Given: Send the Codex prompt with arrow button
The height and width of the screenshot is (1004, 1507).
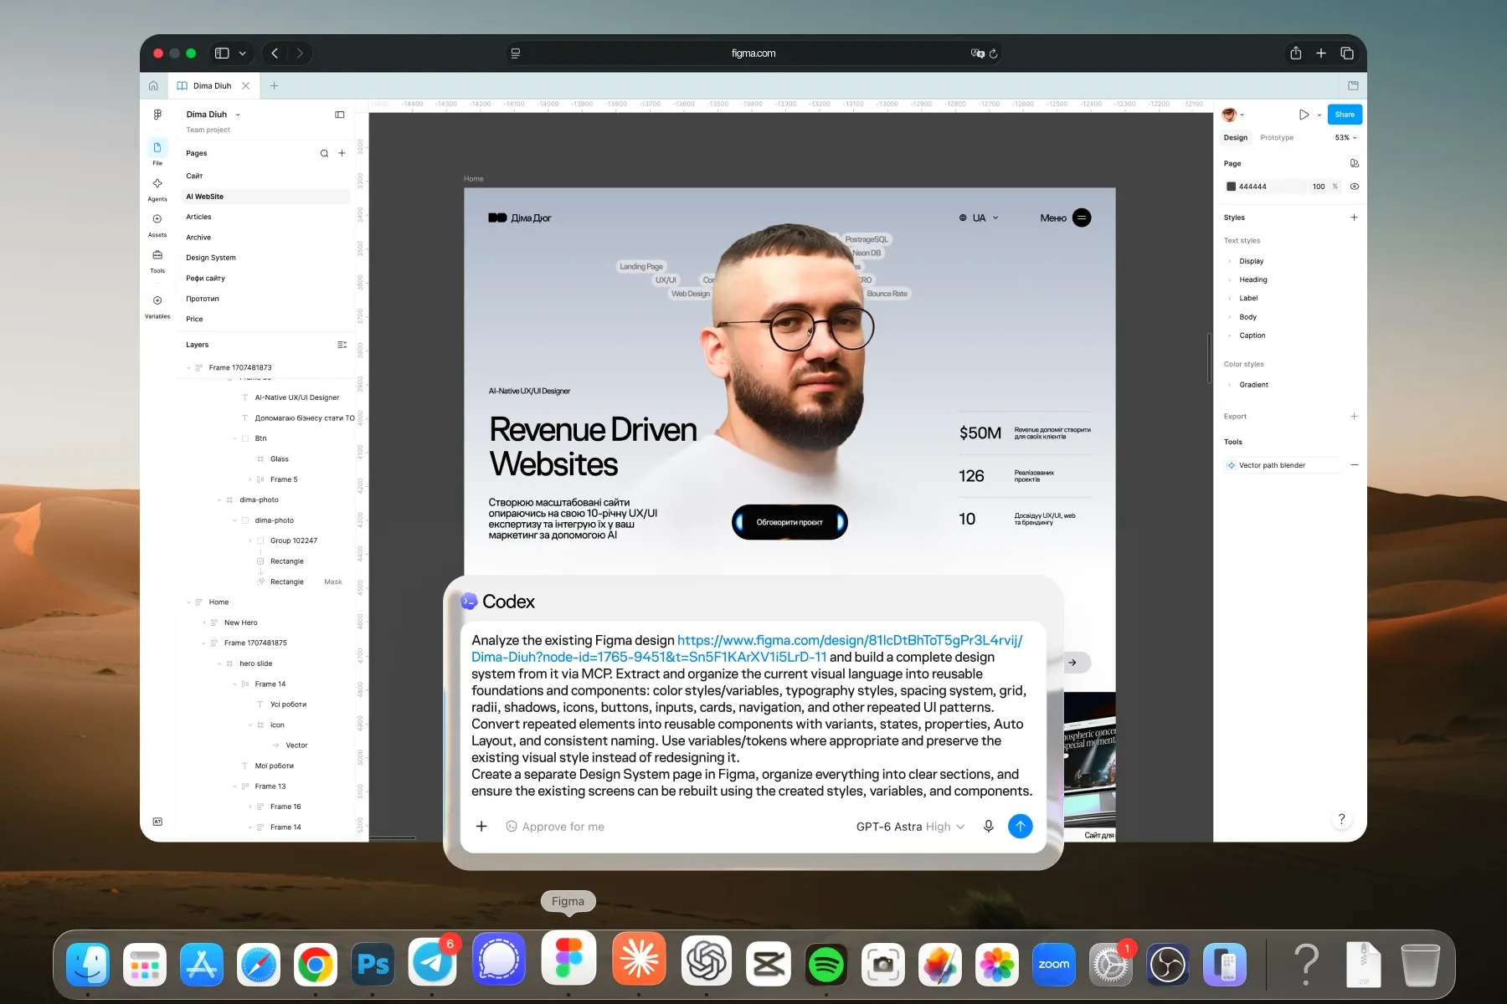Looking at the screenshot, I should point(1020,827).
